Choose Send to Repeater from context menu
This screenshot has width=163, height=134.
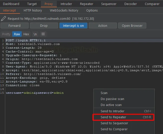pos(113,117)
